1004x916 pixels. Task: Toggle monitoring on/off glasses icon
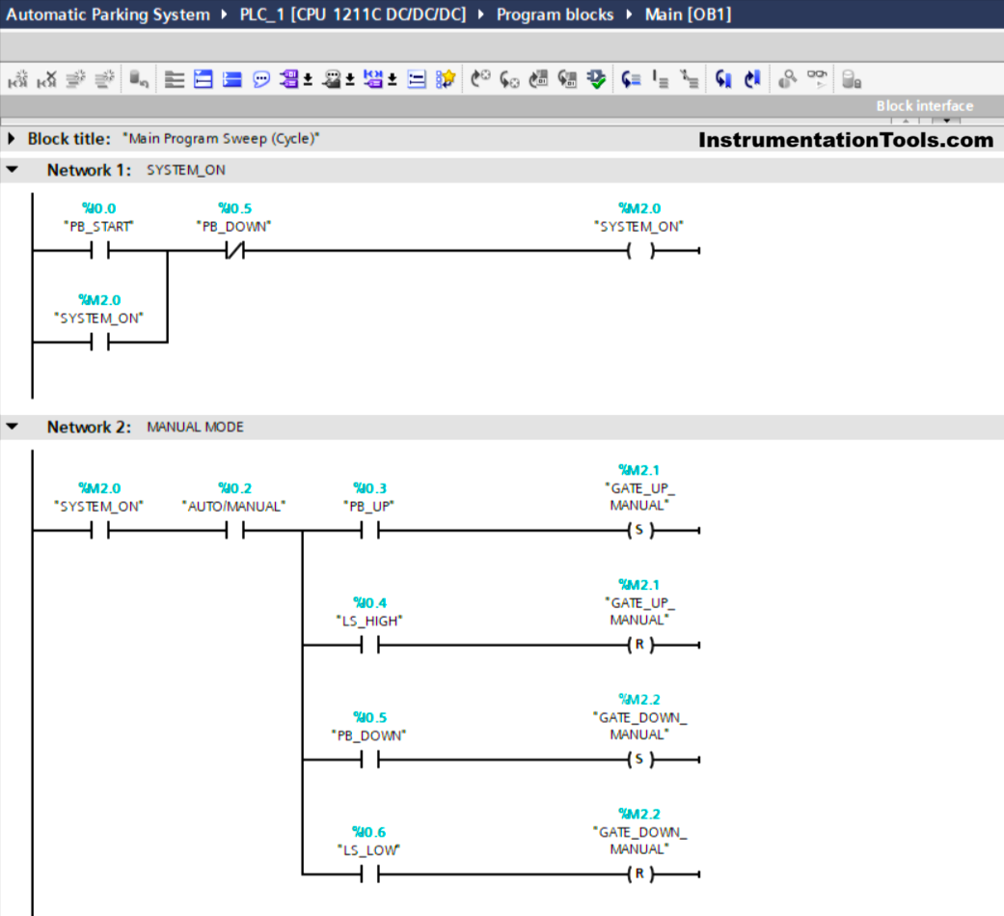click(816, 79)
